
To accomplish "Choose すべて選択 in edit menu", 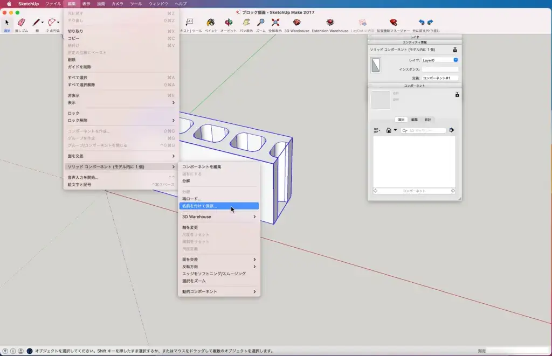I will point(121,78).
